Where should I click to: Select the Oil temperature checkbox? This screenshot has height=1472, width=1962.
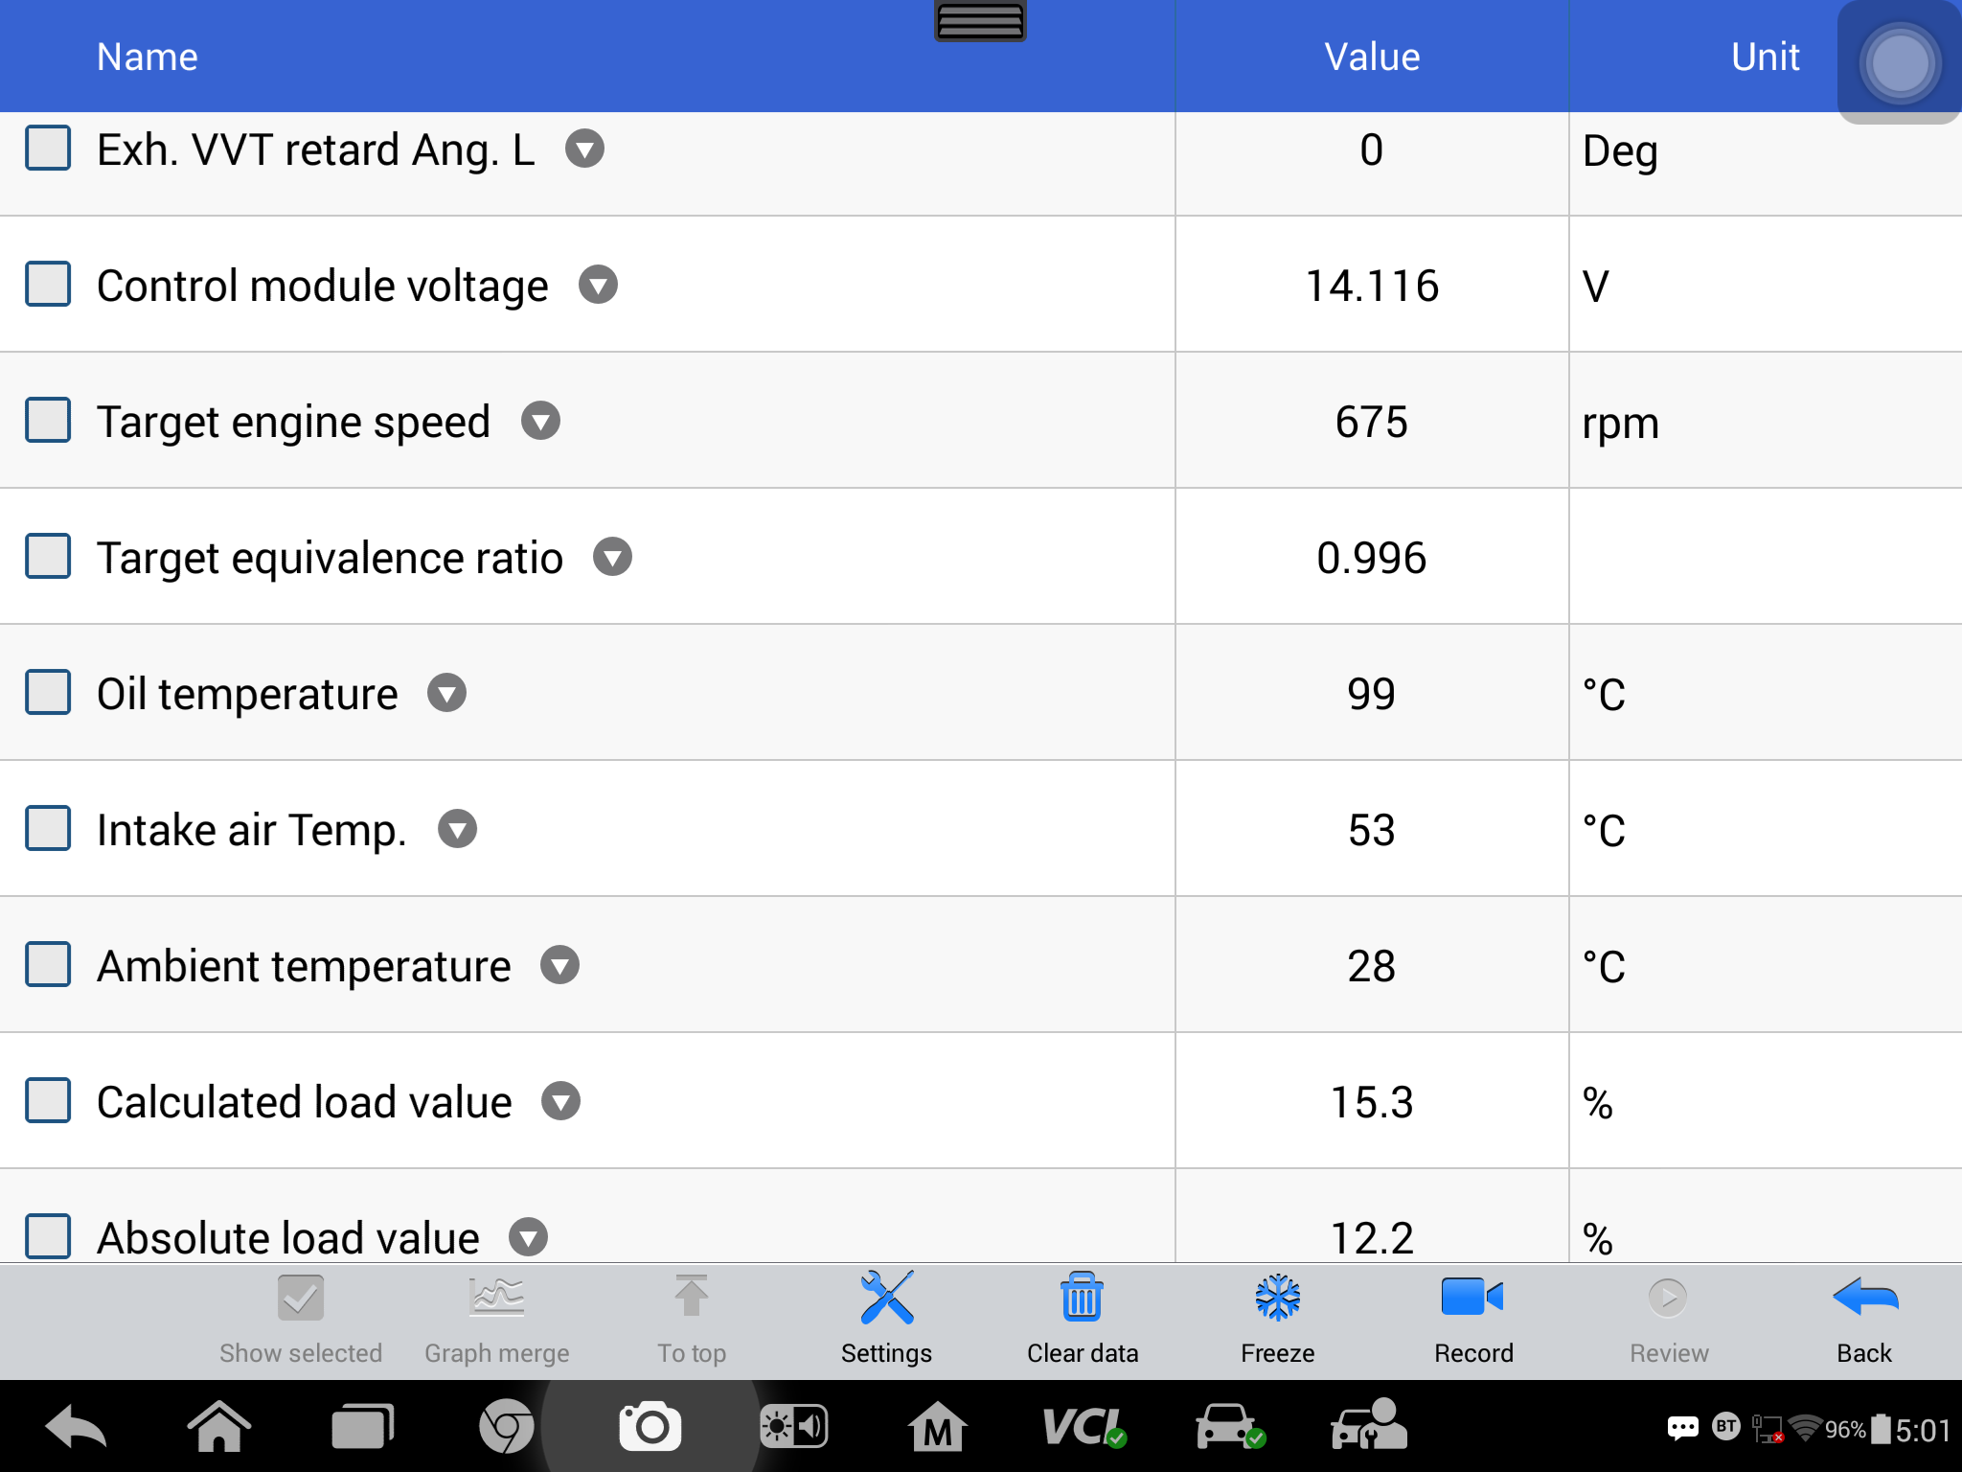point(48,693)
